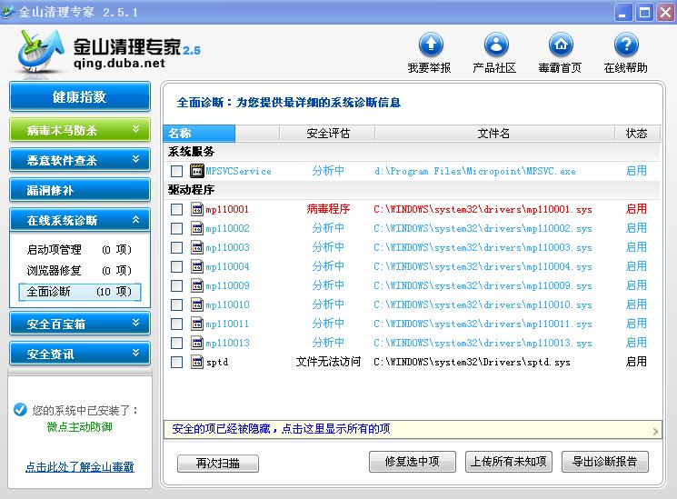Enable the mp110011 checkbox
Screen dimensions: 677x499
click(176, 324)
